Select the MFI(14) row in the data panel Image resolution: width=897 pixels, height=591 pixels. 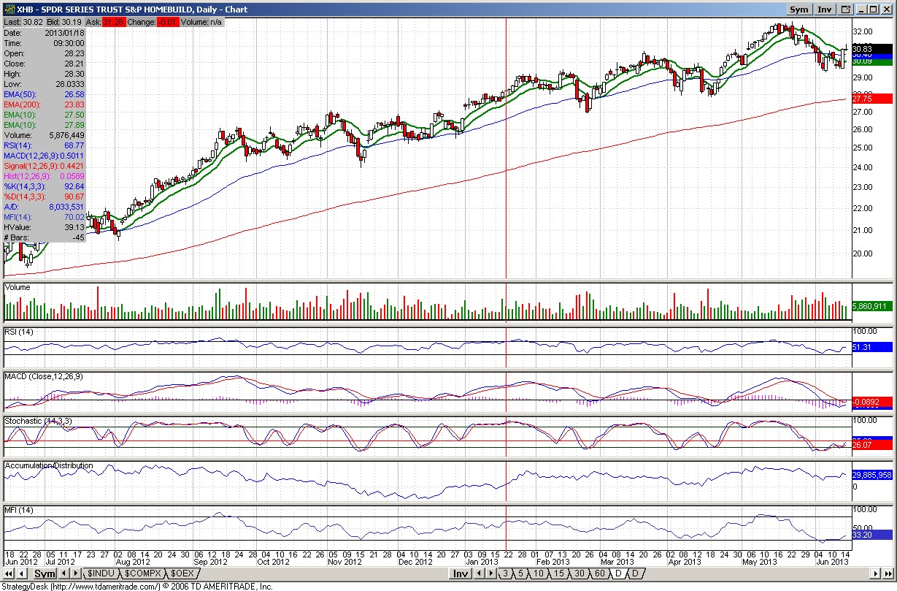pyautogui.click(x=45, y=217)
